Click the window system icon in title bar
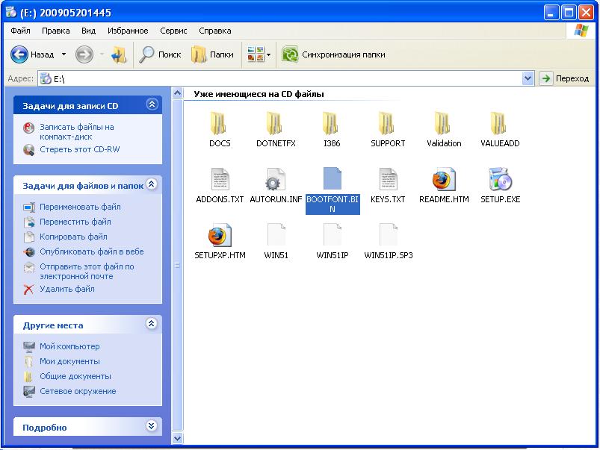This screenshot has width=600, height=450. [x=10, y=12]
